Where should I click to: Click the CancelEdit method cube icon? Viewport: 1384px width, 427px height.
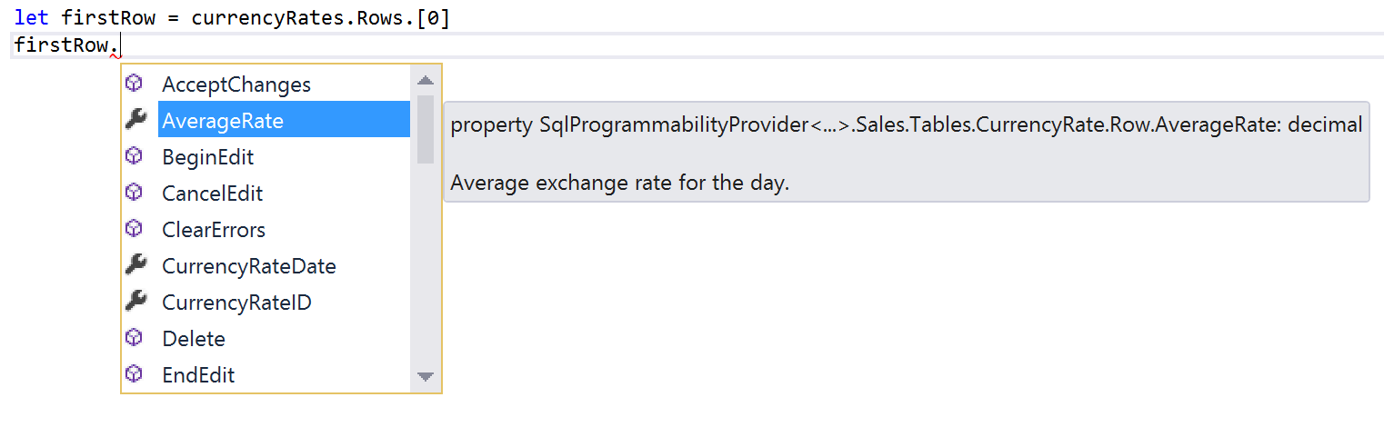(x=135, y=193)
